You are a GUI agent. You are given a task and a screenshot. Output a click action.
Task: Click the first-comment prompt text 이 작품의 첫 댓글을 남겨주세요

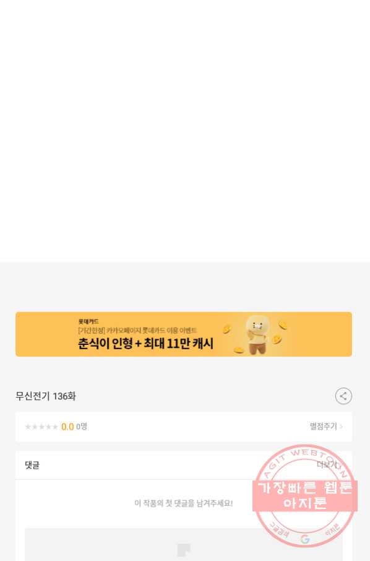[x=184, y=503]
